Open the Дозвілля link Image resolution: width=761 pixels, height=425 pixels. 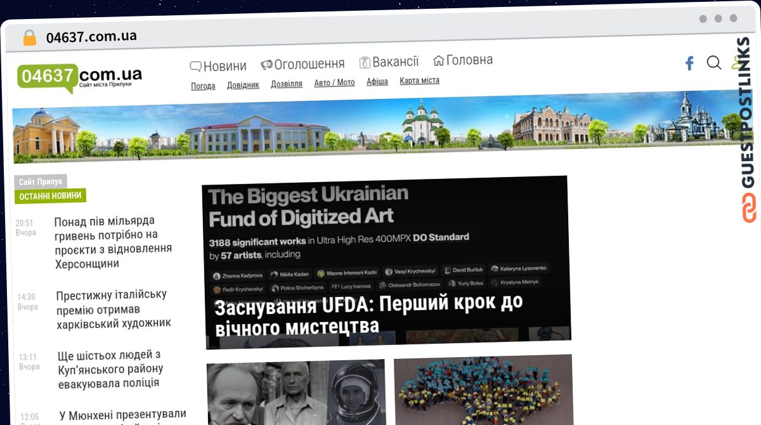tap(287, 84)
